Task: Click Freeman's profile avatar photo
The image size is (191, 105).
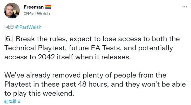Action: [x=12, y=11]
